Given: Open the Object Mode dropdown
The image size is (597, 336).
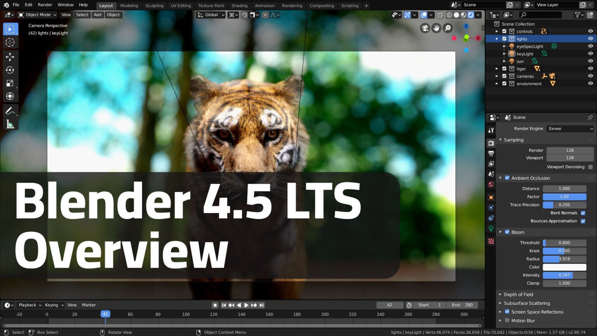Looking at the screenshot, I should point(37,14).
